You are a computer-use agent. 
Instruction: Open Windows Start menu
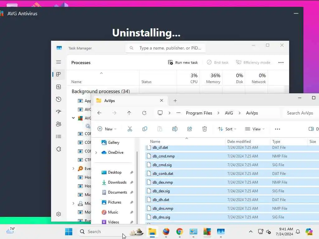[69, 232]
